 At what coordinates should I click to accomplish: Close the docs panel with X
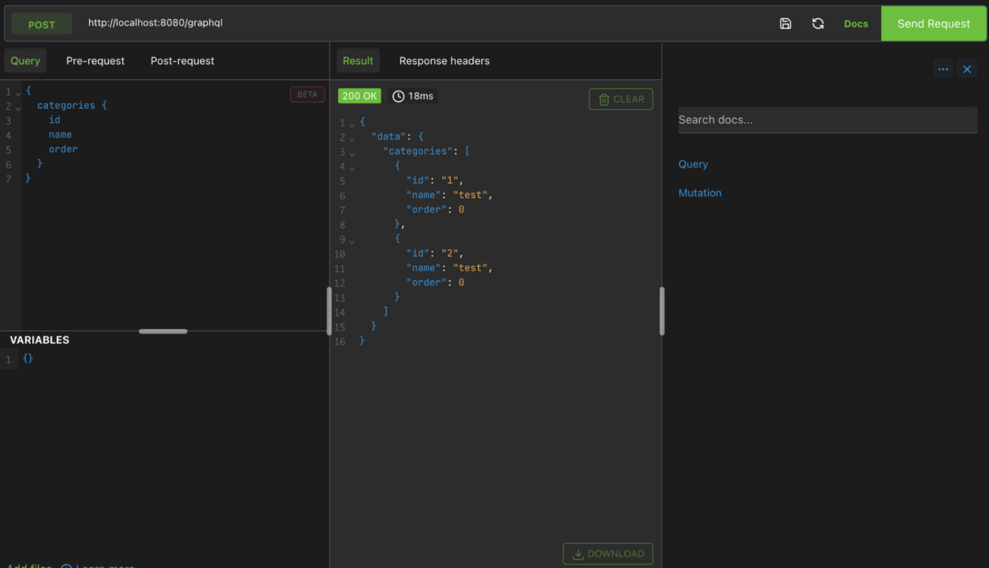967,69
